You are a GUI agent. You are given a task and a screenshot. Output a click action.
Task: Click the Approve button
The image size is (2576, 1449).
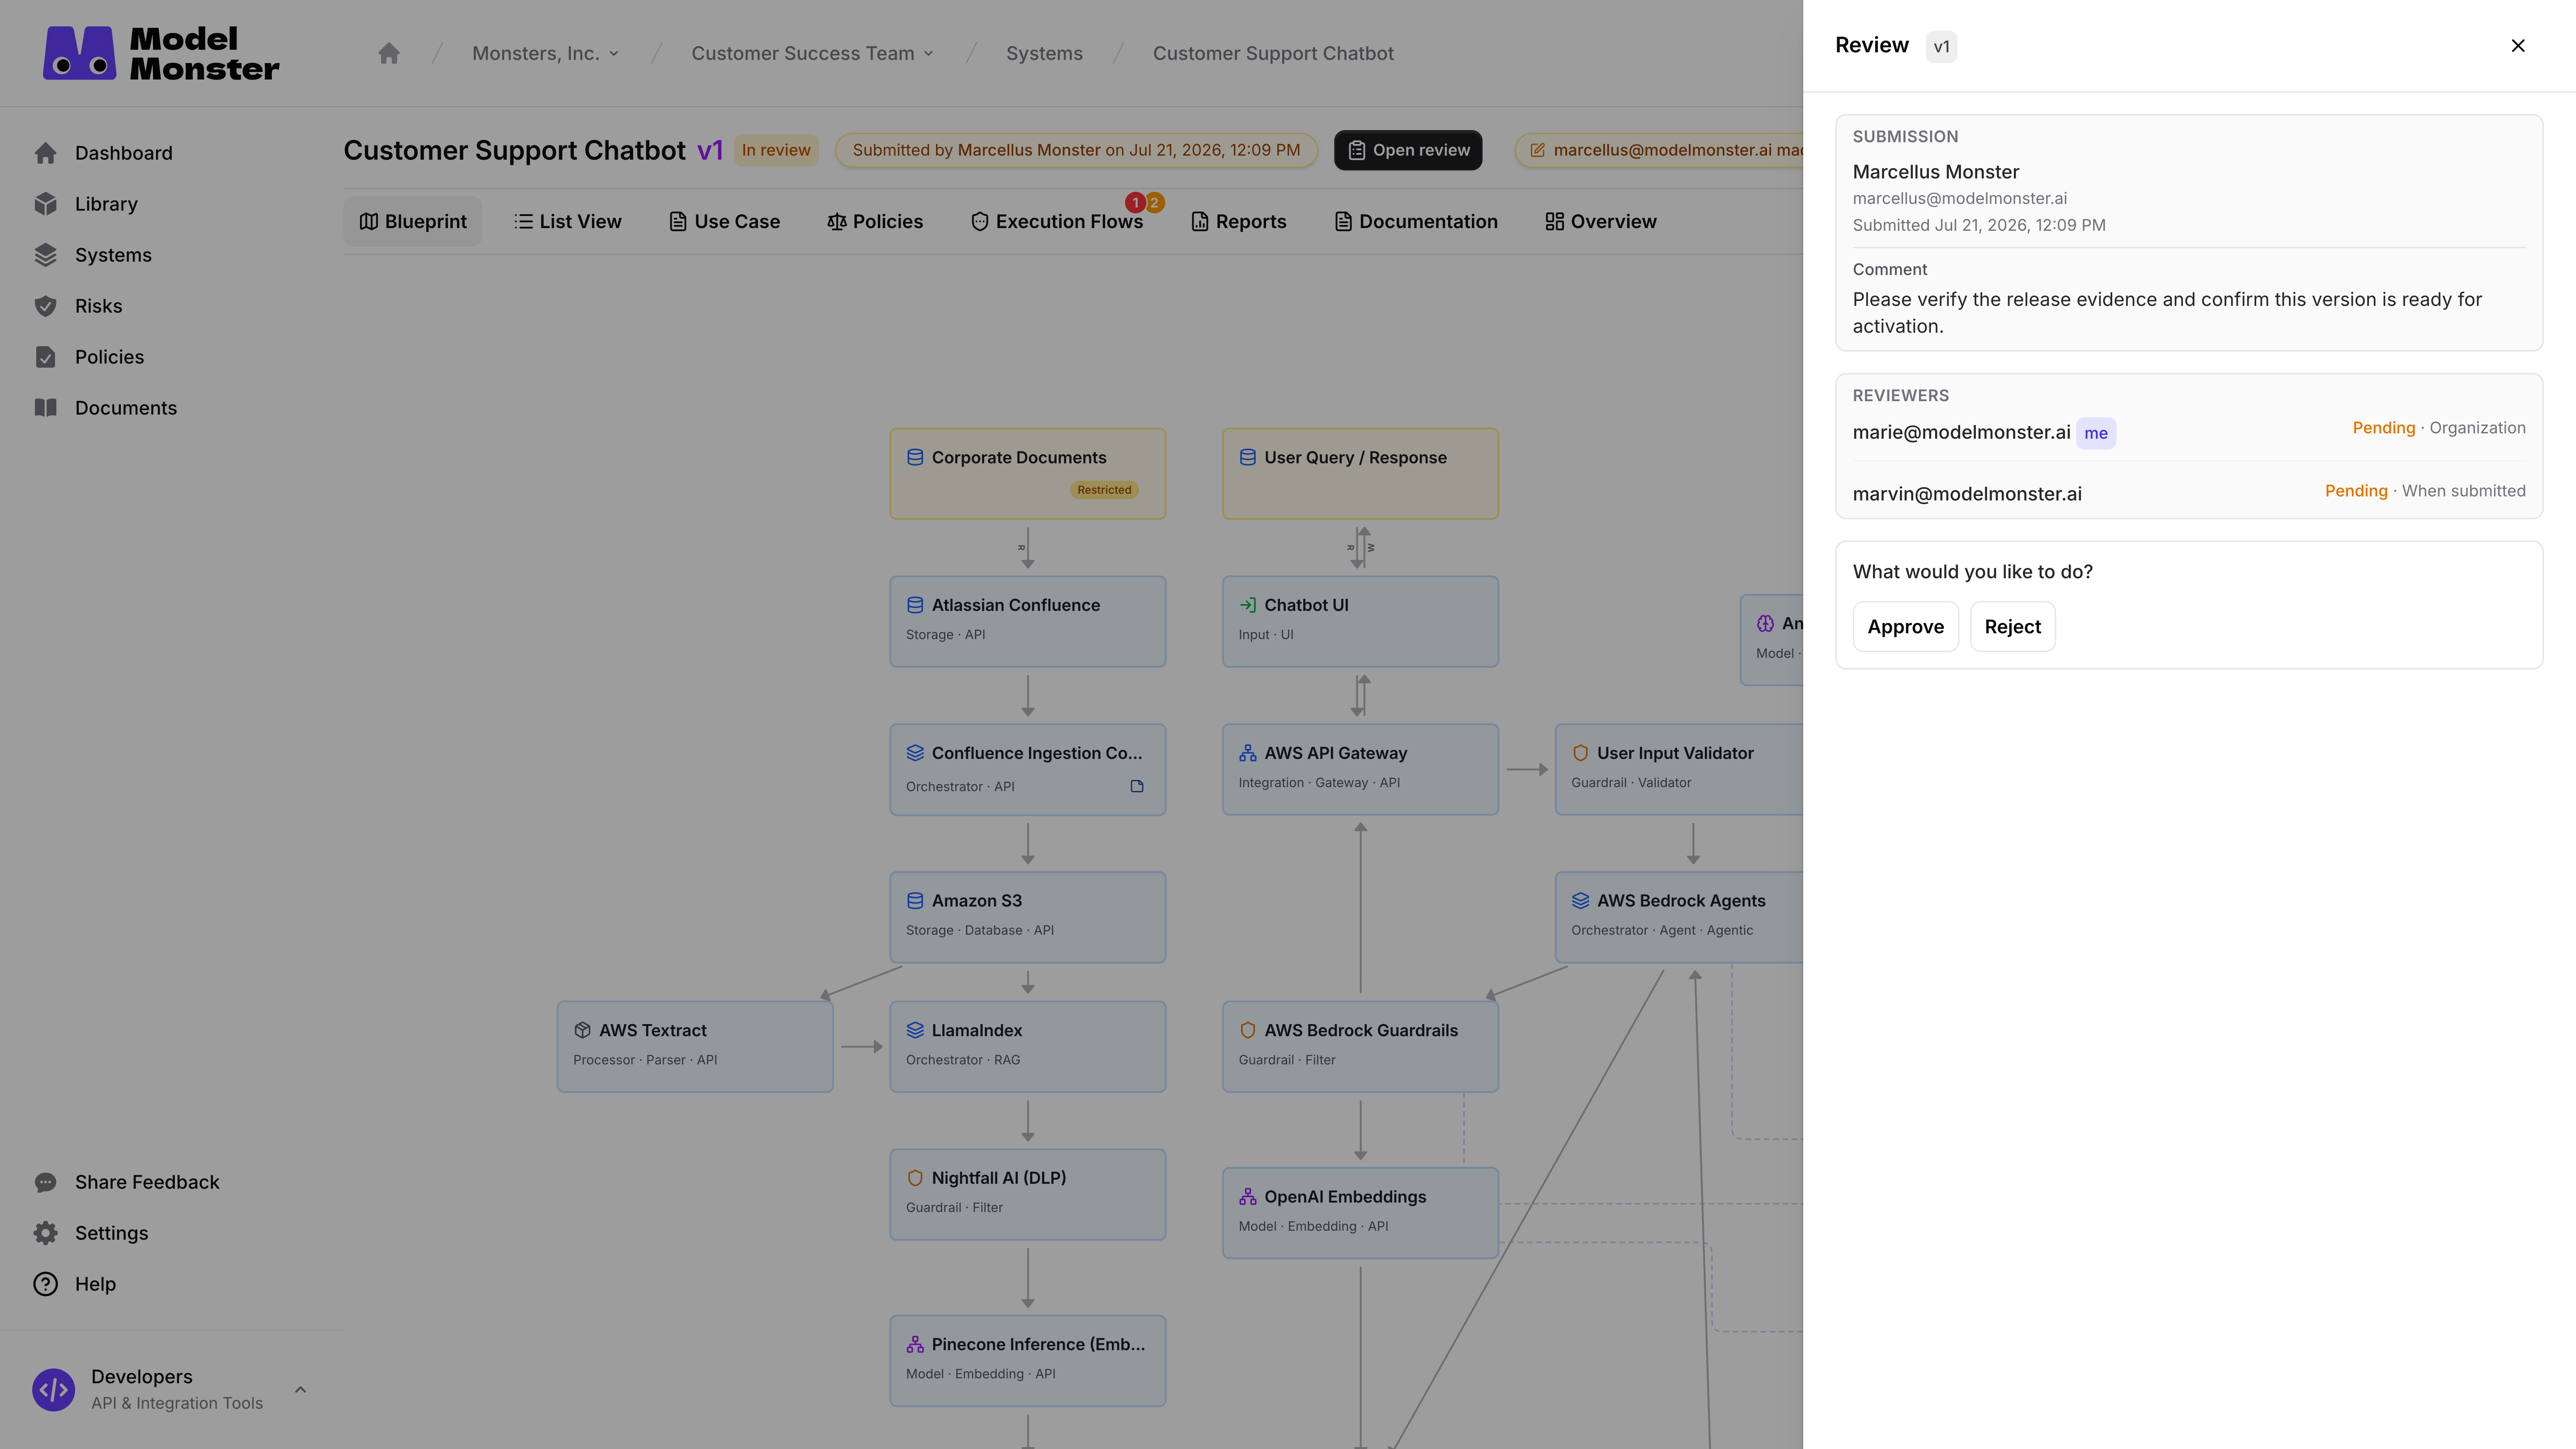click(x=1905, y=627)
